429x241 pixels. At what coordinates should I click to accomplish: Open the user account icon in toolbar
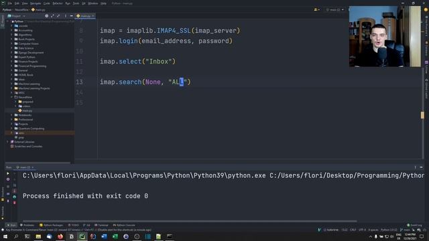point(316,9)
